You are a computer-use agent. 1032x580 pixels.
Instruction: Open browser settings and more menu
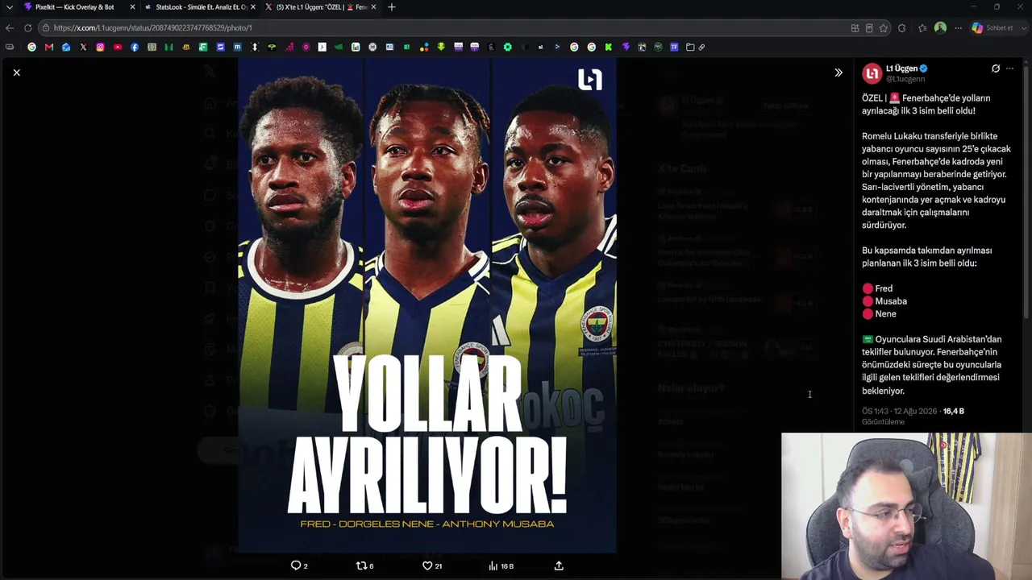pyautogui.click(x=958, y=28)
